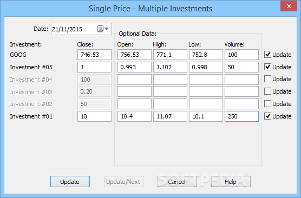The image size is (301, 198).
Task: Click GOOG Volume field showing 100
Action: tap(241, 55)
